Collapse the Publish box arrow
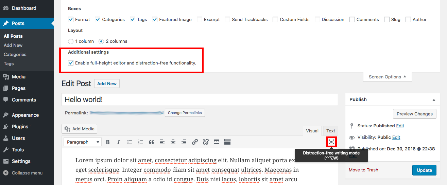This screenshot has height=185, width=447. click(x=434, y=100)
